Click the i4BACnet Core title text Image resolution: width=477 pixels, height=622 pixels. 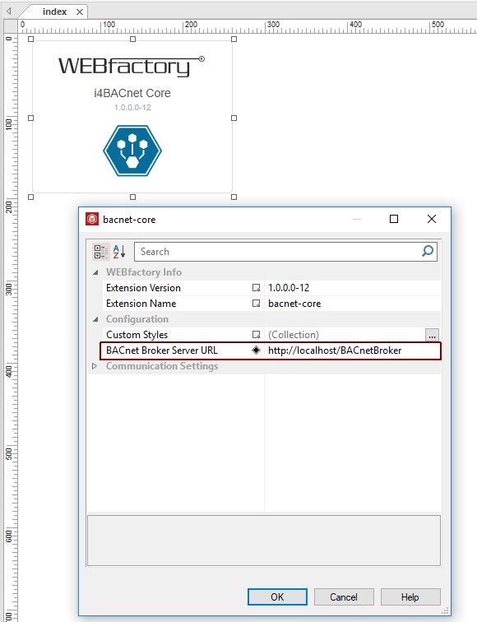(132, 93)
